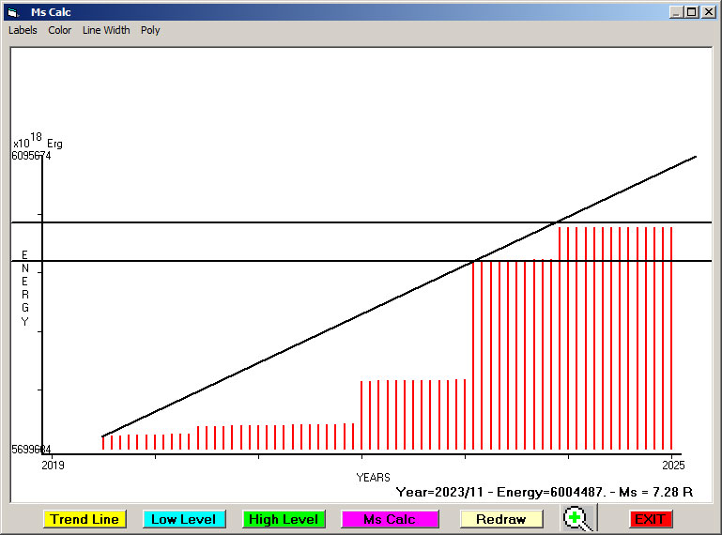Click the magenta Ms Calc button
Screen dimensions: 722x535
[x=390, y=519]
